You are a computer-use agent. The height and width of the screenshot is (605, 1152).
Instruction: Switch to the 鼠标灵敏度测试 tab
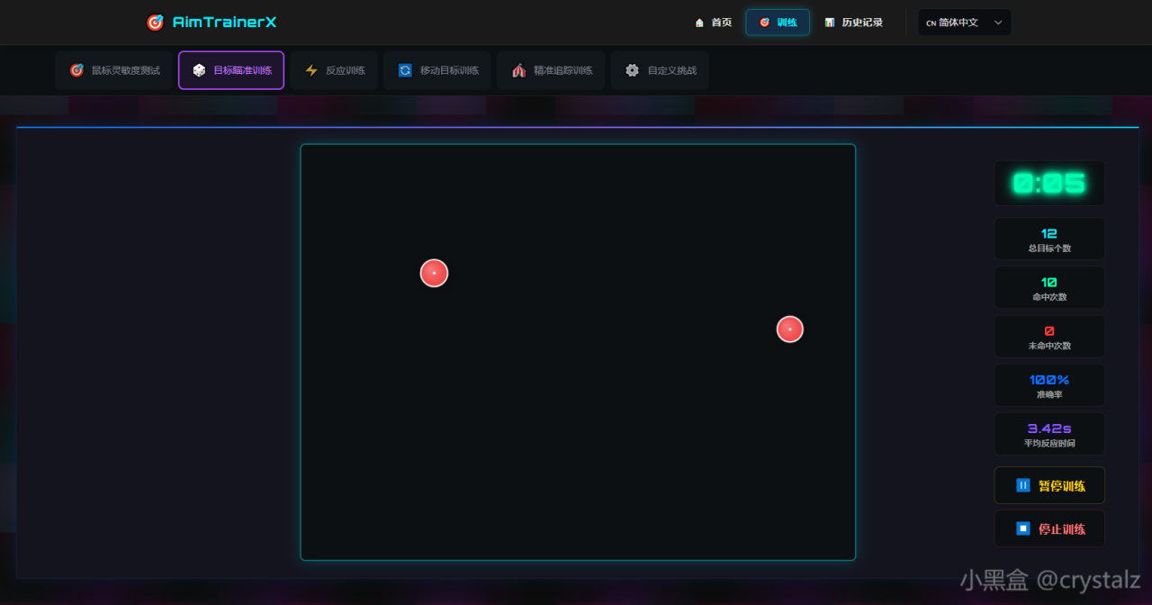[x=114, y=70]
